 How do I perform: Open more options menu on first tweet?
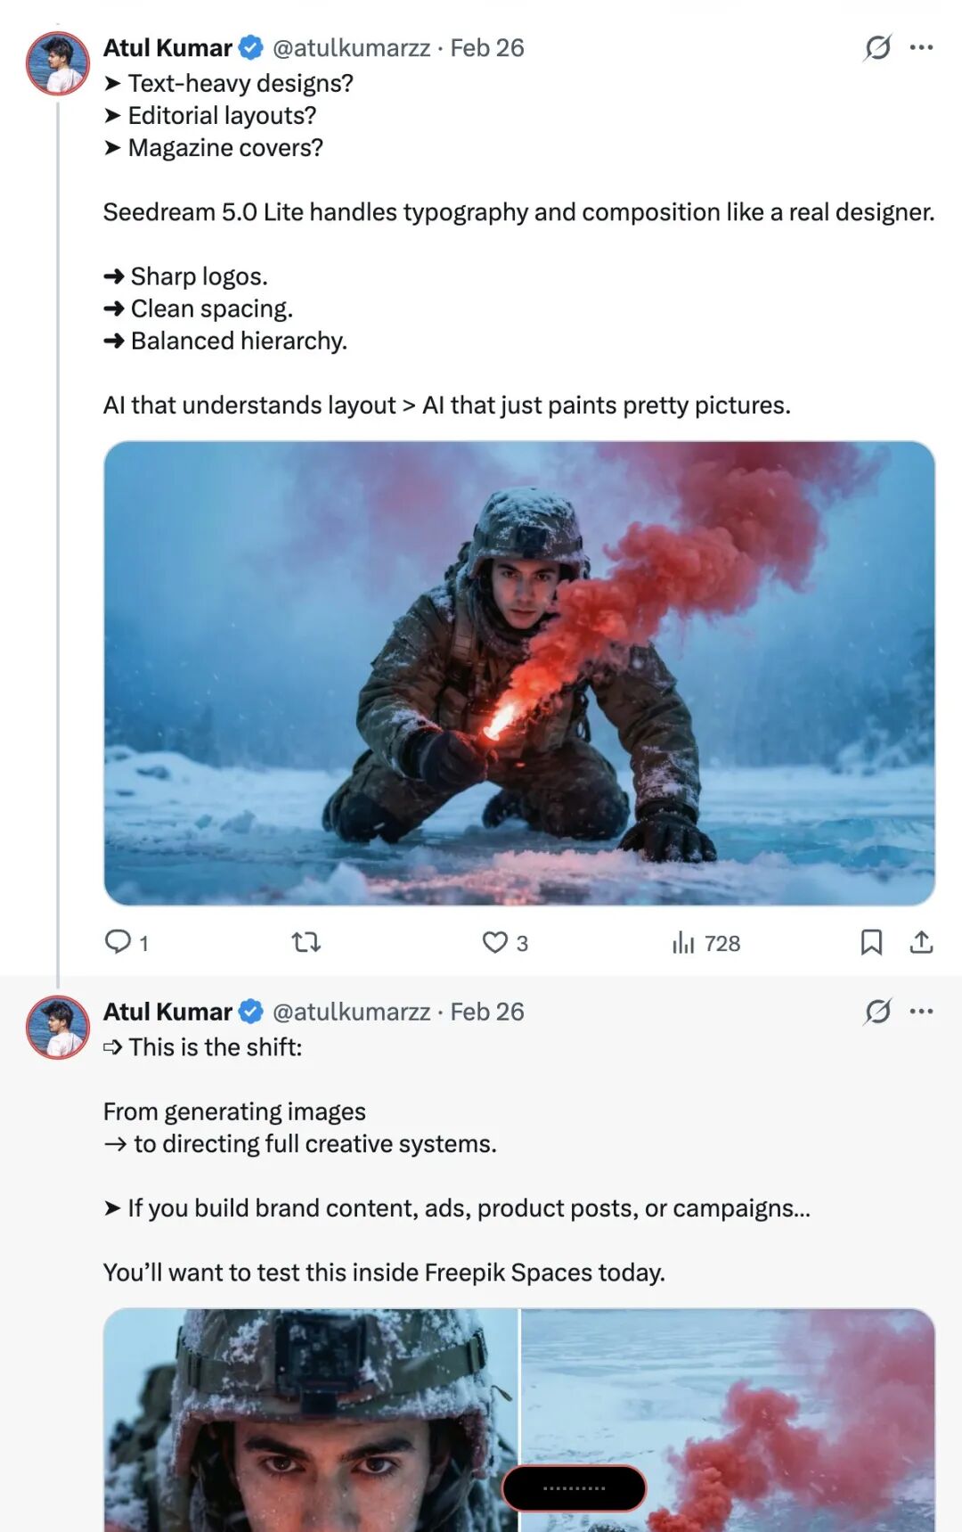click(x=921, y=47)
